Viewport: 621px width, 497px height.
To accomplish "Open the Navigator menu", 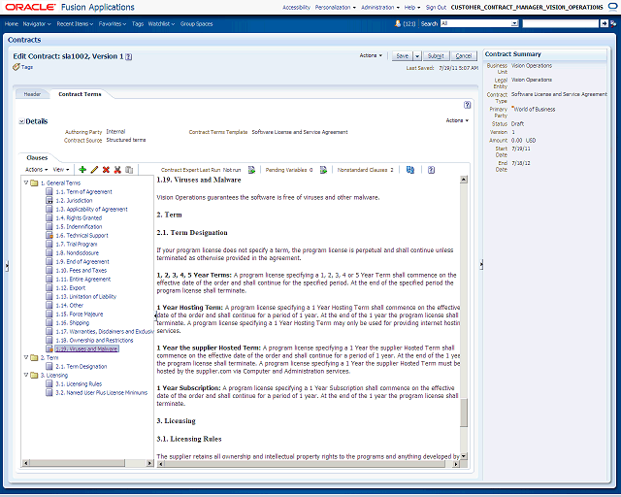I will [37, 23].
